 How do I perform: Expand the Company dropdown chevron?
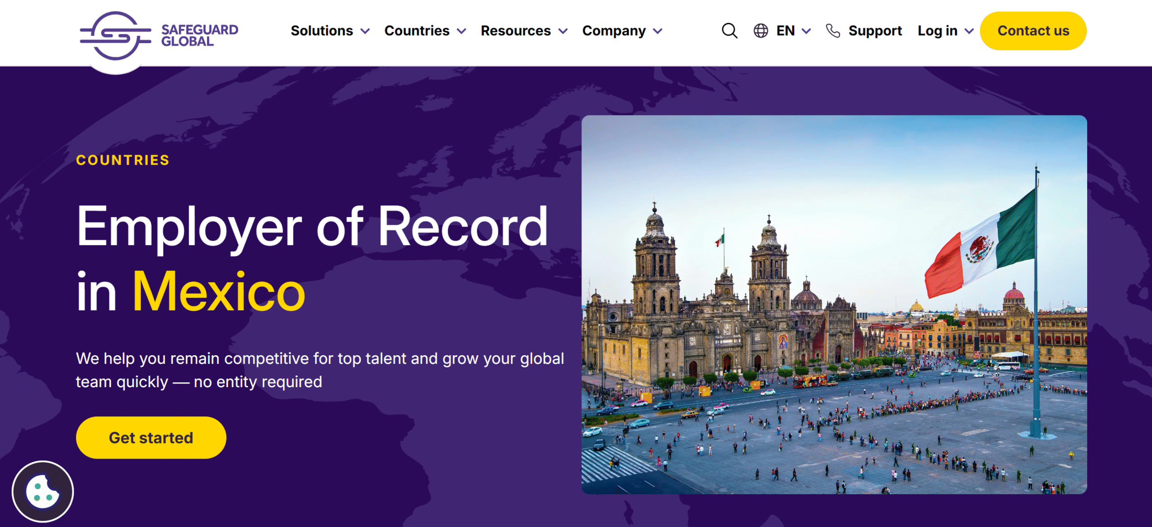(x=658, y=31)
